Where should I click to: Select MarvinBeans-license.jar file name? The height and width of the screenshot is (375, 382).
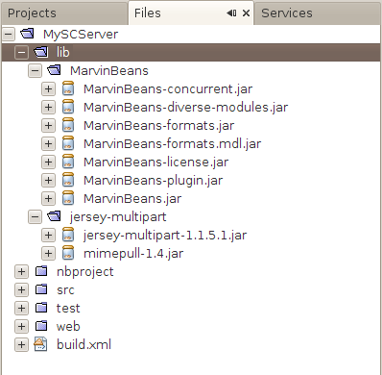(x=155, y=162)
